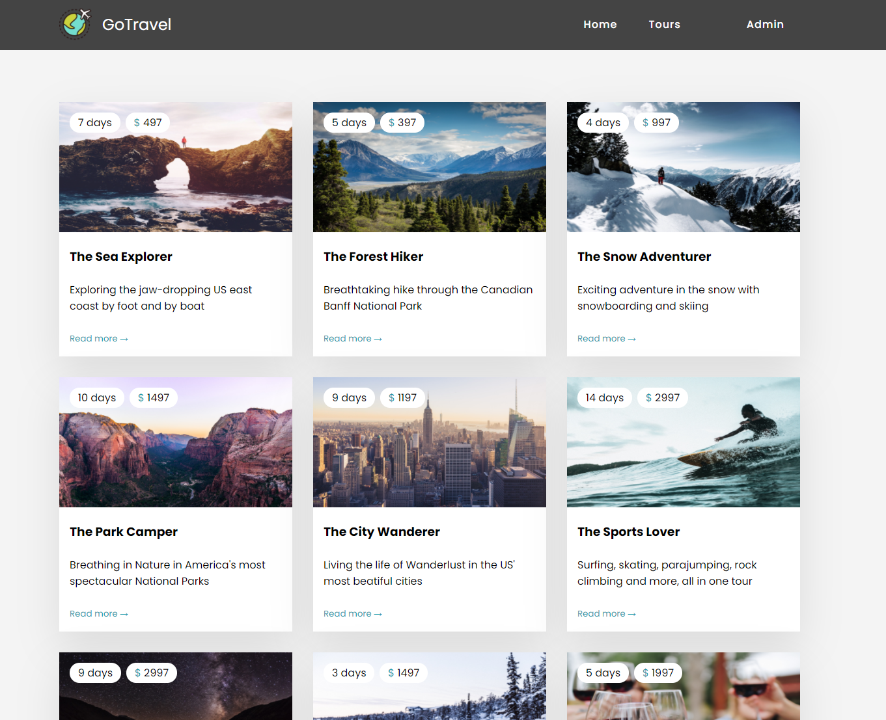
Task: Click the wine glasses tour photo
Action: click(x=684, y=686)
